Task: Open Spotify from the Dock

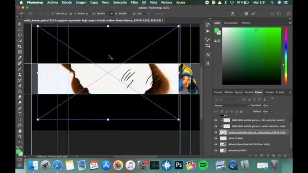Action: 203,165
